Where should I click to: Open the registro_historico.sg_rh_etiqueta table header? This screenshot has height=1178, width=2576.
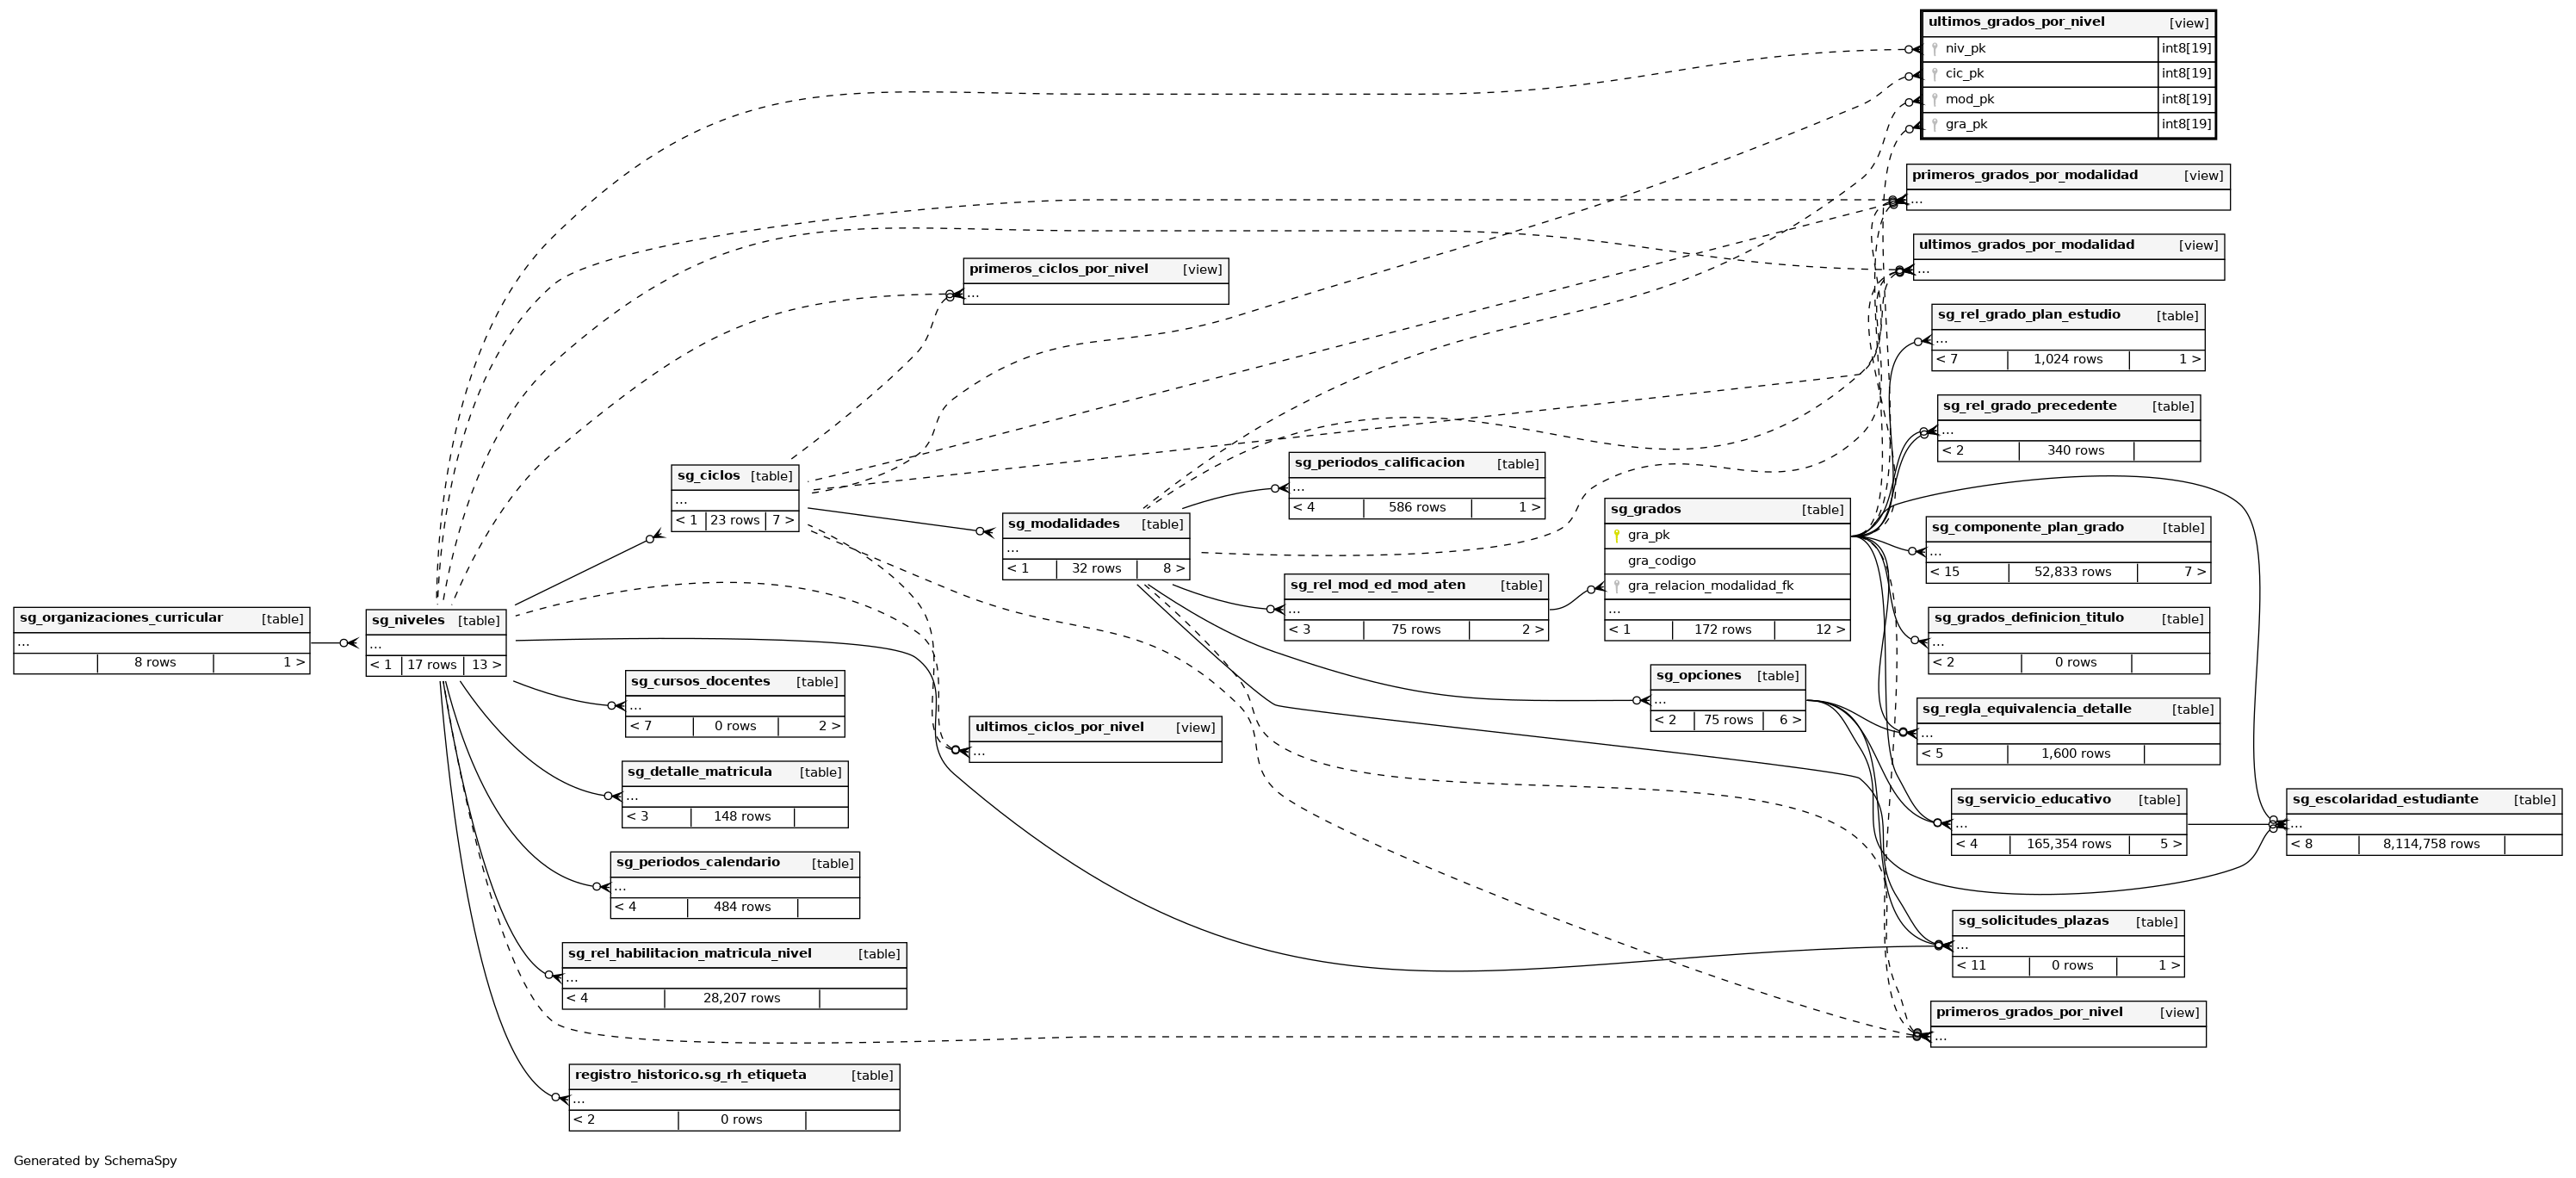(x=690, y=1075)
